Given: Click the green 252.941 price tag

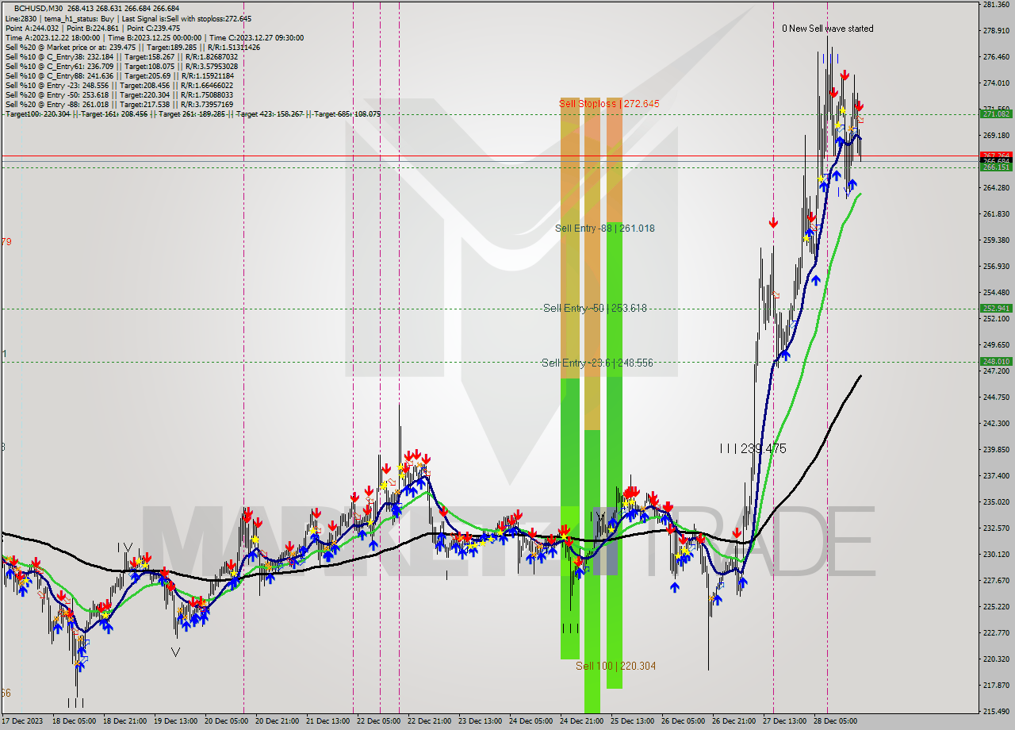Looking at the screenshot, I should 996,309.
